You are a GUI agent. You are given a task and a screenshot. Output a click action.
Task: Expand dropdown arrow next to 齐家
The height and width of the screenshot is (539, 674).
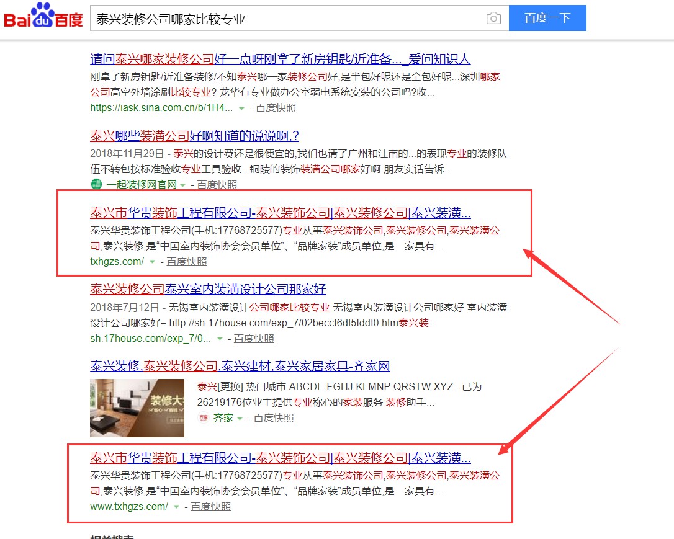[240, 418]
